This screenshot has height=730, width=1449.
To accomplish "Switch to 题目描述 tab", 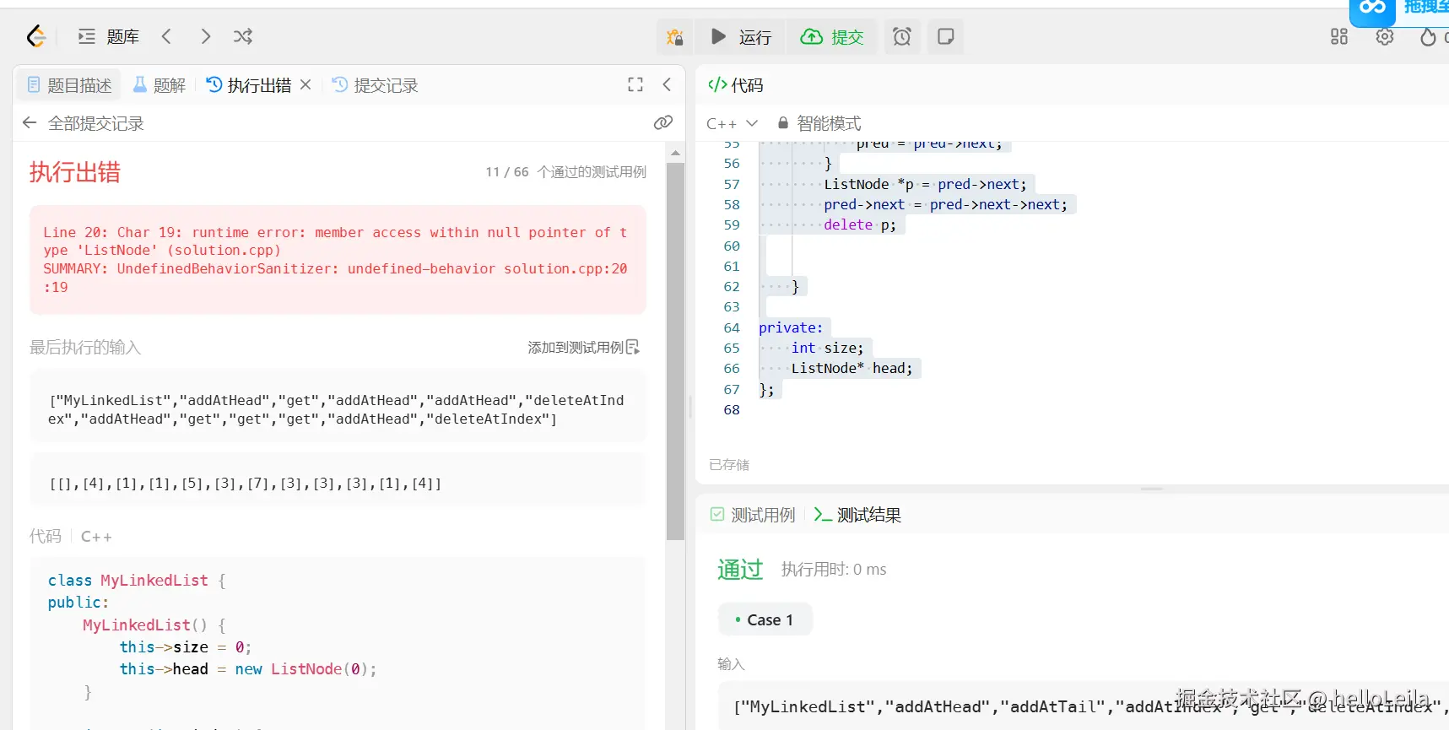I will coord(69,85).
